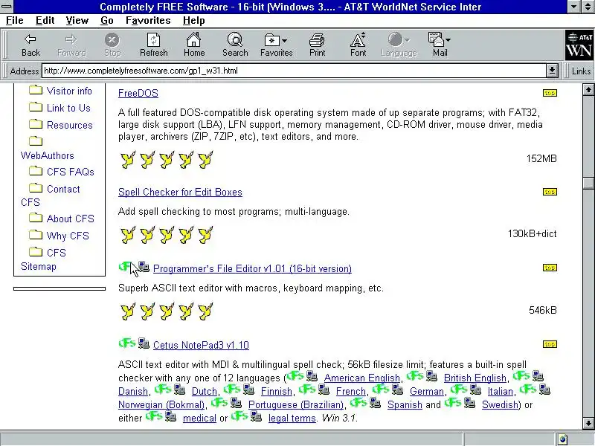Click the CFS FAQs folder icon
The width and height of the screenshot is (595, 446).
36,171
